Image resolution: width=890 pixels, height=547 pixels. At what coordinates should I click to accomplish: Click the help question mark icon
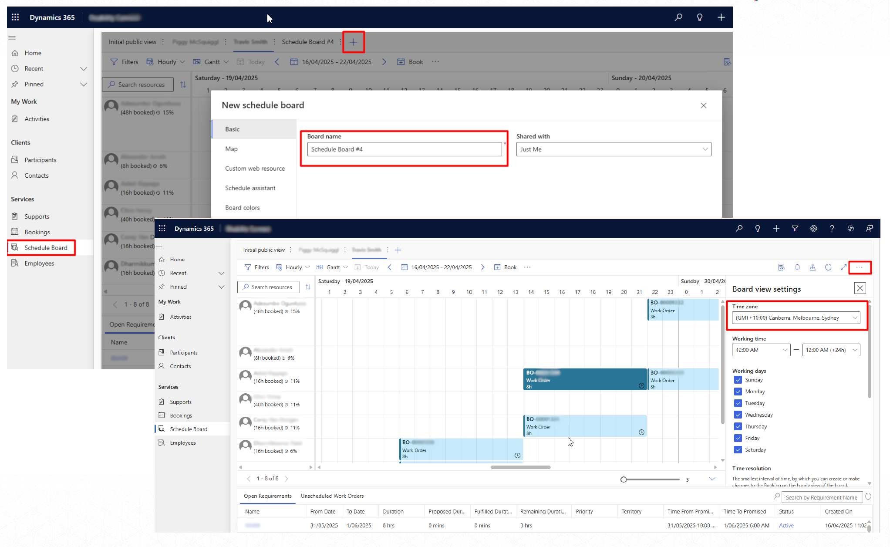point(832,229)
